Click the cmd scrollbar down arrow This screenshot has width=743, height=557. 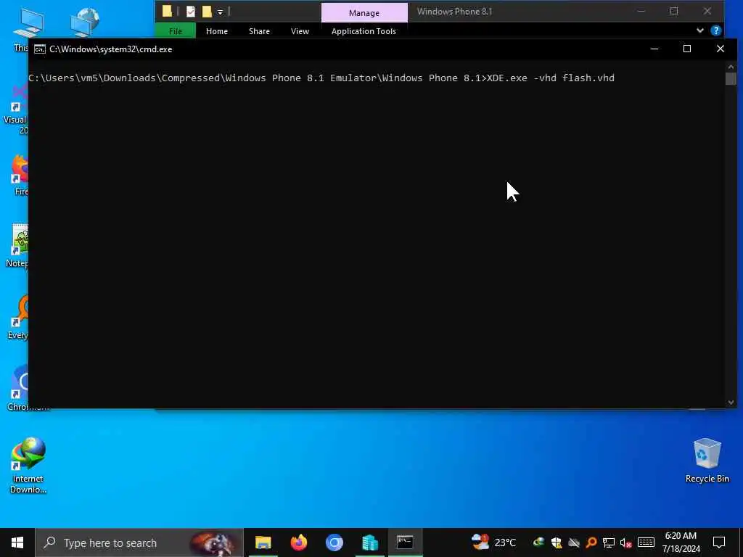coord(731,403)
